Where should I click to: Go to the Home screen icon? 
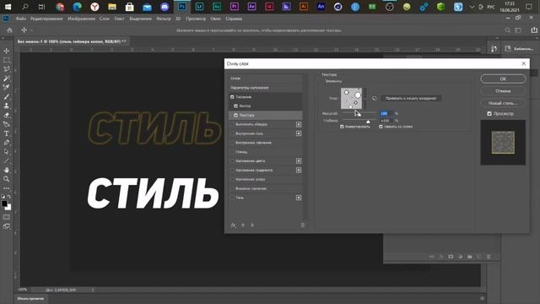[9, 30]
